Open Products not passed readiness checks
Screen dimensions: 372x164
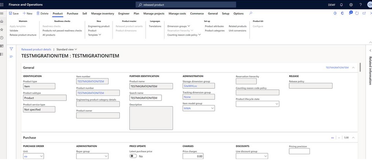coord(62,30)
